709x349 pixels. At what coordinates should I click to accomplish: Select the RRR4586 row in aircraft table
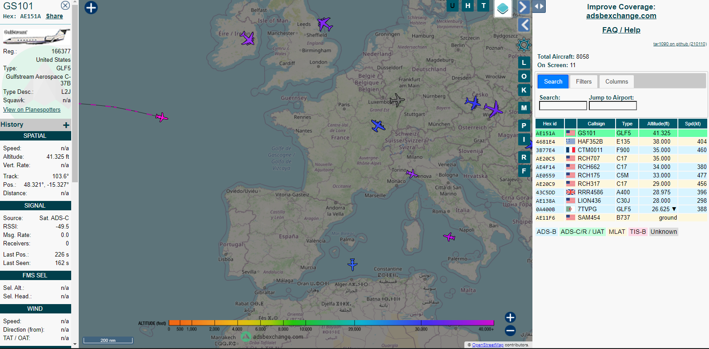(621, 192)
